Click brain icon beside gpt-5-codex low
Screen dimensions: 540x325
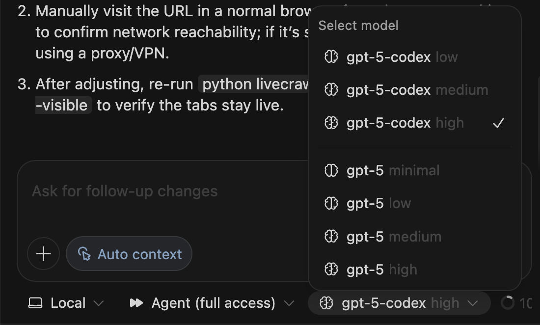tap(331, 57)
